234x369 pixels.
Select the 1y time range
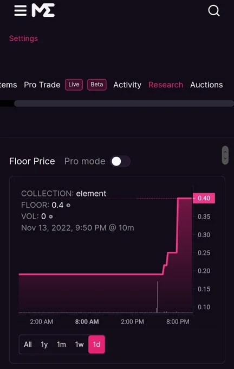pyautogui.click(x=44, y=345)
